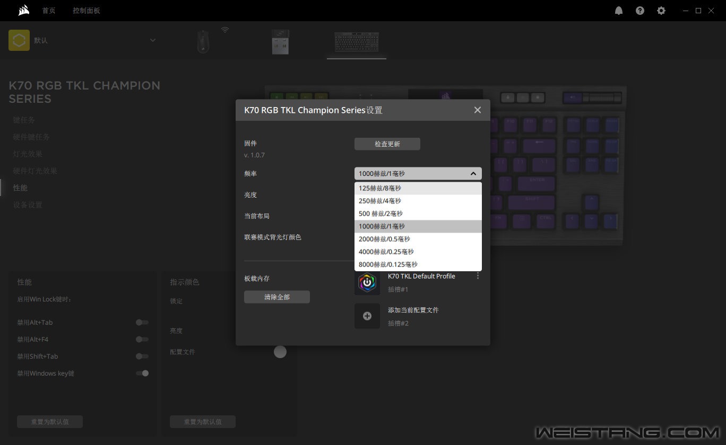Select the wireless mouse device icon
The width and height of the screenshot is (726, 445).
pos(203,41)
